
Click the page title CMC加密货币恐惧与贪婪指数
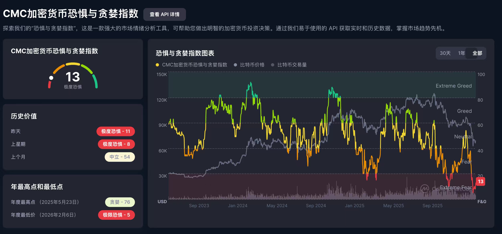tap(71, 14)
